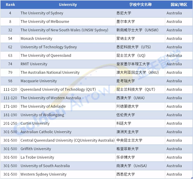This screenshot has height=179, width=193.
Task: Click the Macquarie University cell
Action: click(x=39, y=81)
